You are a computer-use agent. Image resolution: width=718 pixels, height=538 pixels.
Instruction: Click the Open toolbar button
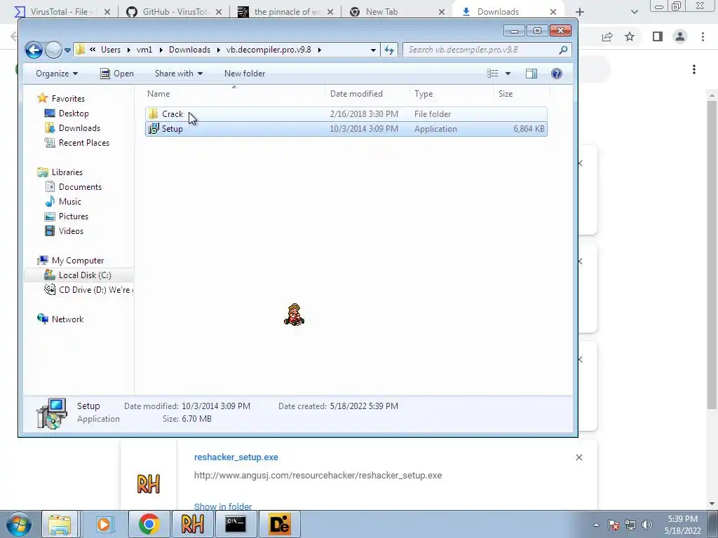pos(117,73)
